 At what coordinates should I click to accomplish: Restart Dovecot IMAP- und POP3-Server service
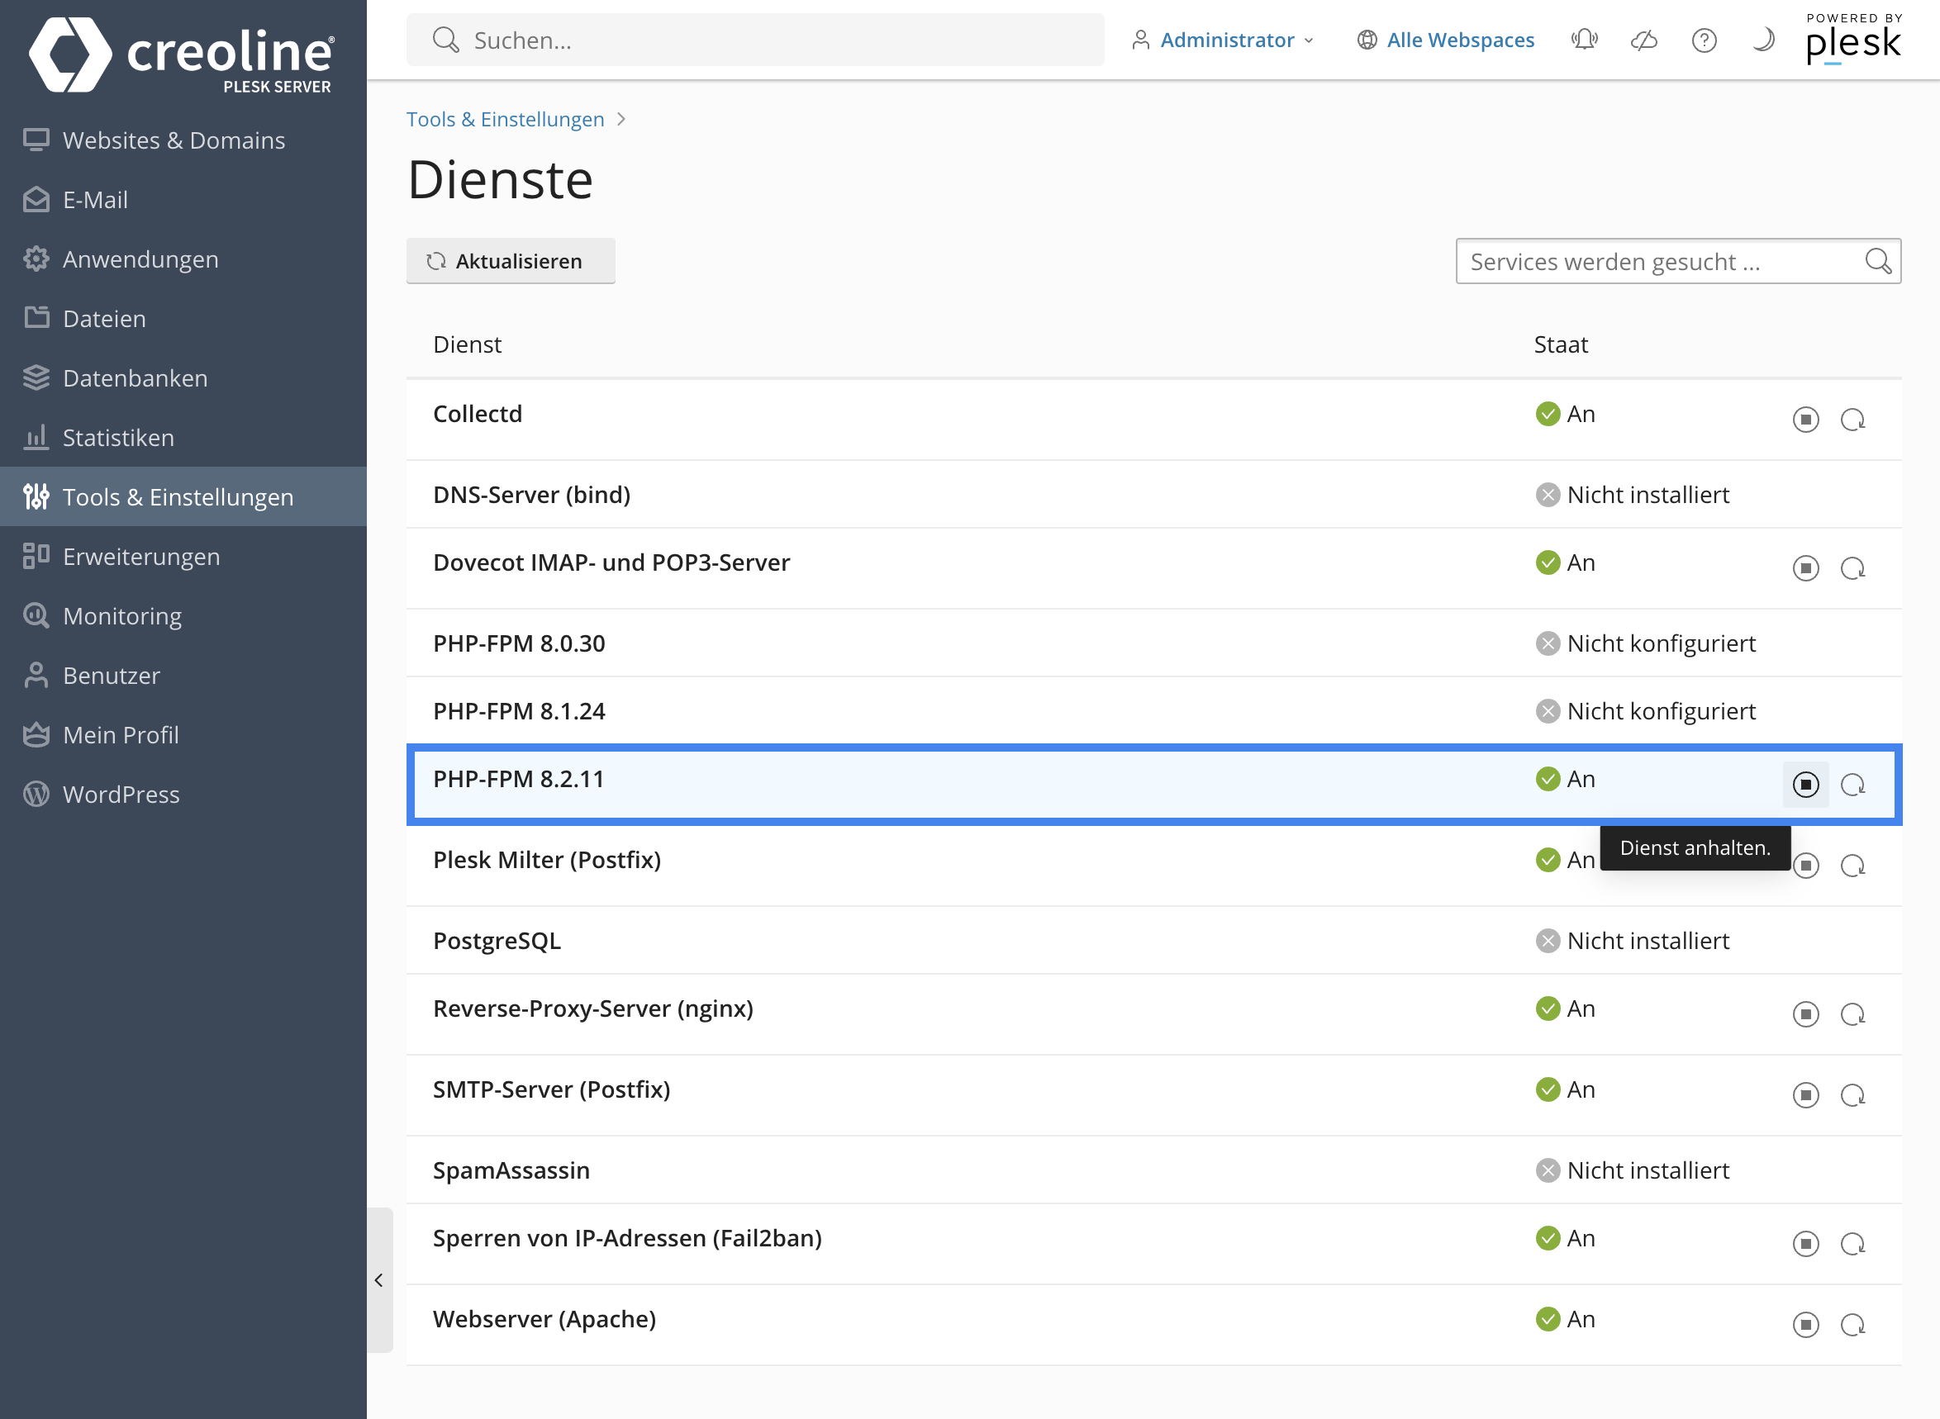click(1852, 567)
